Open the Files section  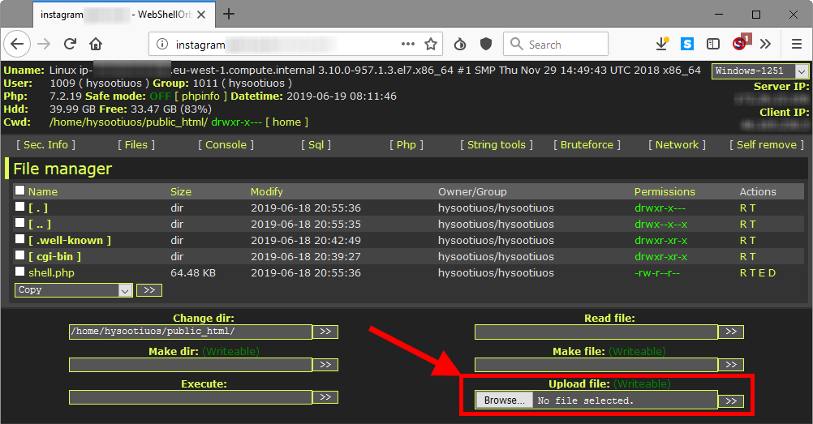click(135, 144)
